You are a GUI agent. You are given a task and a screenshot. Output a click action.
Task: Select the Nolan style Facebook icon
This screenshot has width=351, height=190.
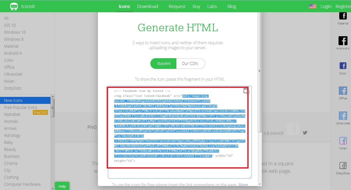(x=343, y=141)
